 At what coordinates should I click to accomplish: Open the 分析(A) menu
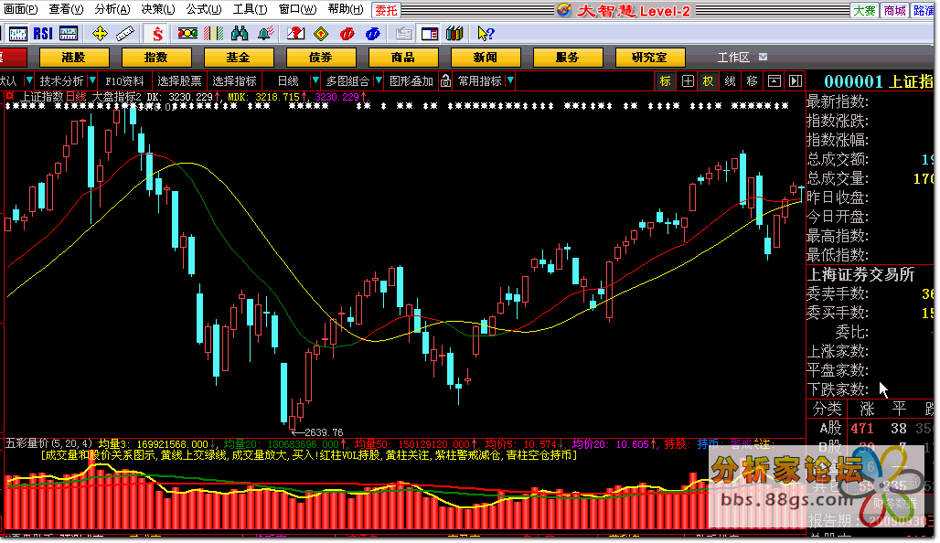(112, 9)
